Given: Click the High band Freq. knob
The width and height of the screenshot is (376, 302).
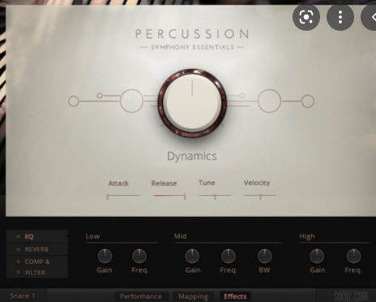Looking at the screenshot, I should pos(353,256).
